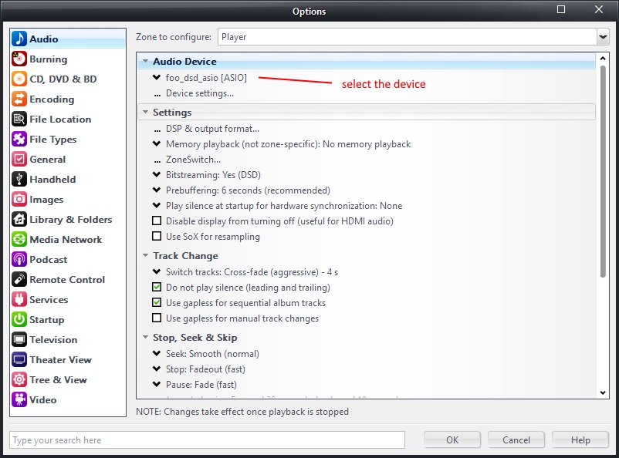
Task: Collapse the Track Change section
Action: [145, 256]
